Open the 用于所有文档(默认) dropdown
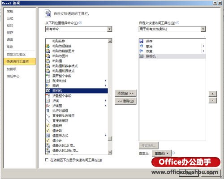The width and height of the screenshot is (224, 179). (203, 29)
